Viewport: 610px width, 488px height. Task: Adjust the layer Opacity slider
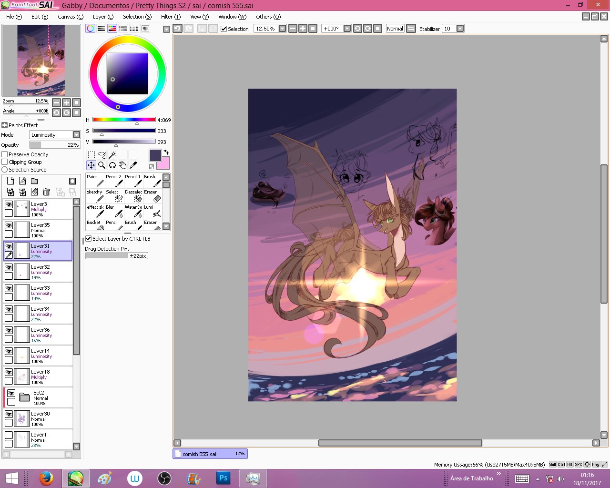(x=54, y=145)
